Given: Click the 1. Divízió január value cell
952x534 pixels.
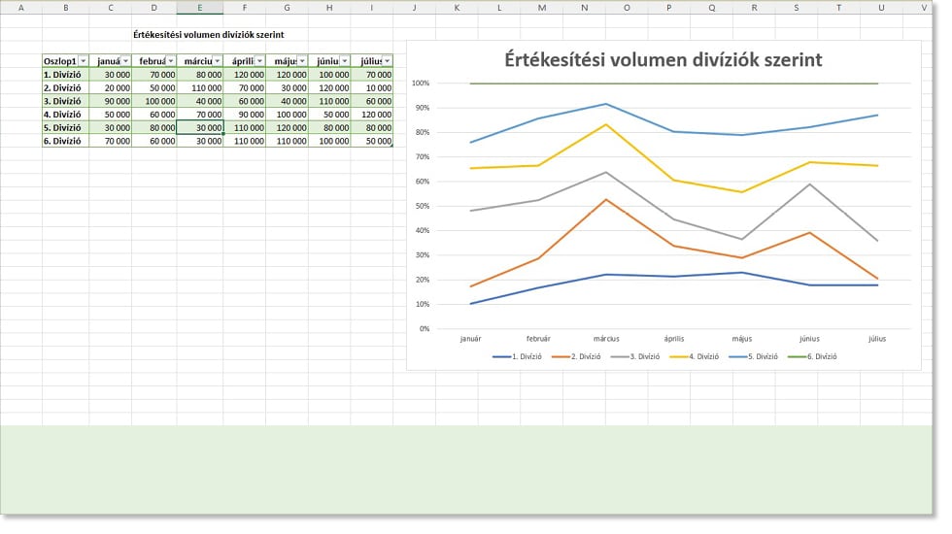Looking at the screenshot, I should [x=111, y=74].
